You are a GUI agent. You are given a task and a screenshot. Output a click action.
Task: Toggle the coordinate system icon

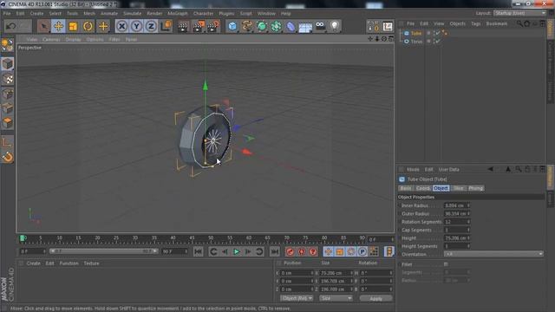point(166,26)
